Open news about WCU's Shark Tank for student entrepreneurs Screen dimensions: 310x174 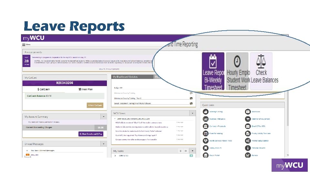pyautogui.click(x=139, y=123)
